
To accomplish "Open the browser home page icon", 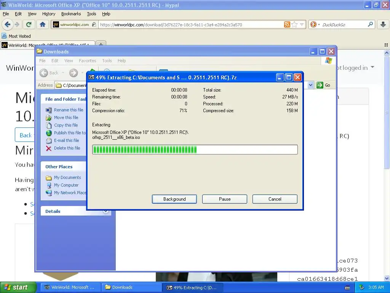I will coord(43,24).
